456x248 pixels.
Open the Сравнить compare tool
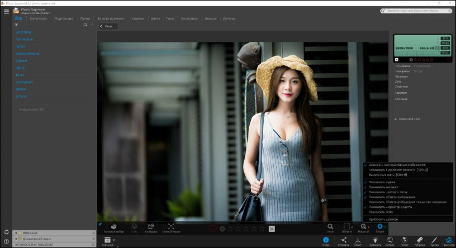pyautogui.click(x=374, y=240)
